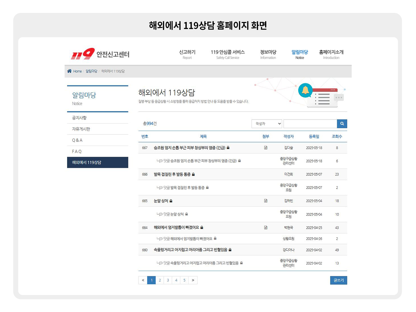Screen dimensions: 416x312
Task: Open attachment icon on post 667
Action: coord(266,148)
